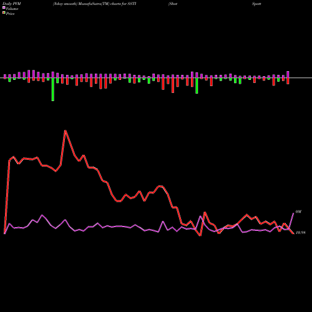Click the 'Price' legend label
The height and width of the screenshot is (312, 312).
(10, 14)
